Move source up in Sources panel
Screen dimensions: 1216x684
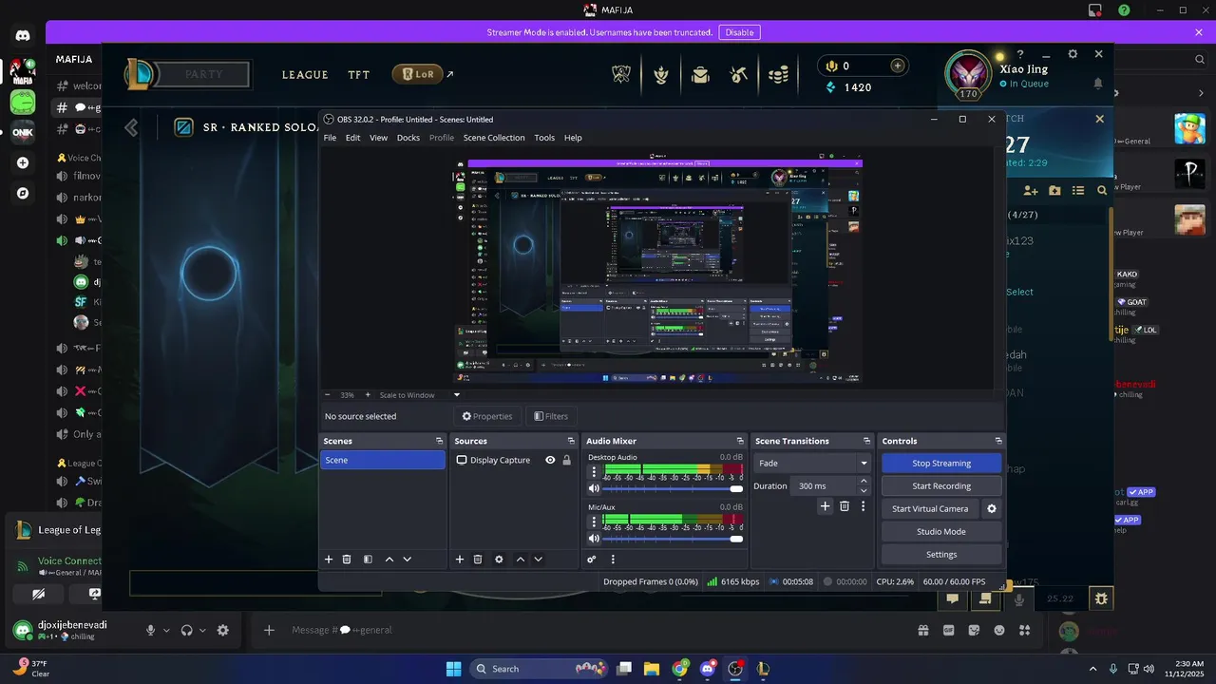point(521,560)
